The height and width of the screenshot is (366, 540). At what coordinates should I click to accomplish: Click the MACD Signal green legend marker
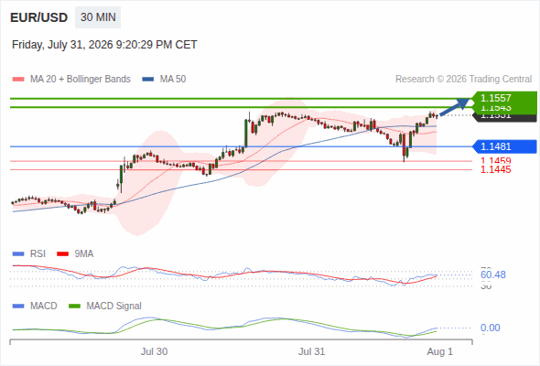pyautogui.click(x=74, y=307)
